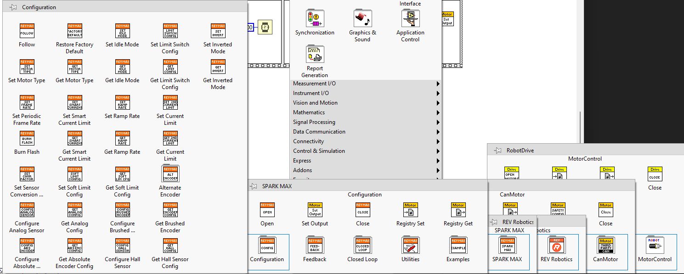Click the Configure Brushed encoder VI

tap(123, 210)
